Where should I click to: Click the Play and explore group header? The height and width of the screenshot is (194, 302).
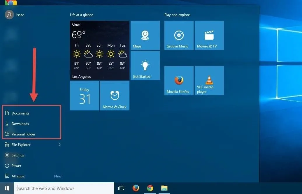tap(177, 15)
